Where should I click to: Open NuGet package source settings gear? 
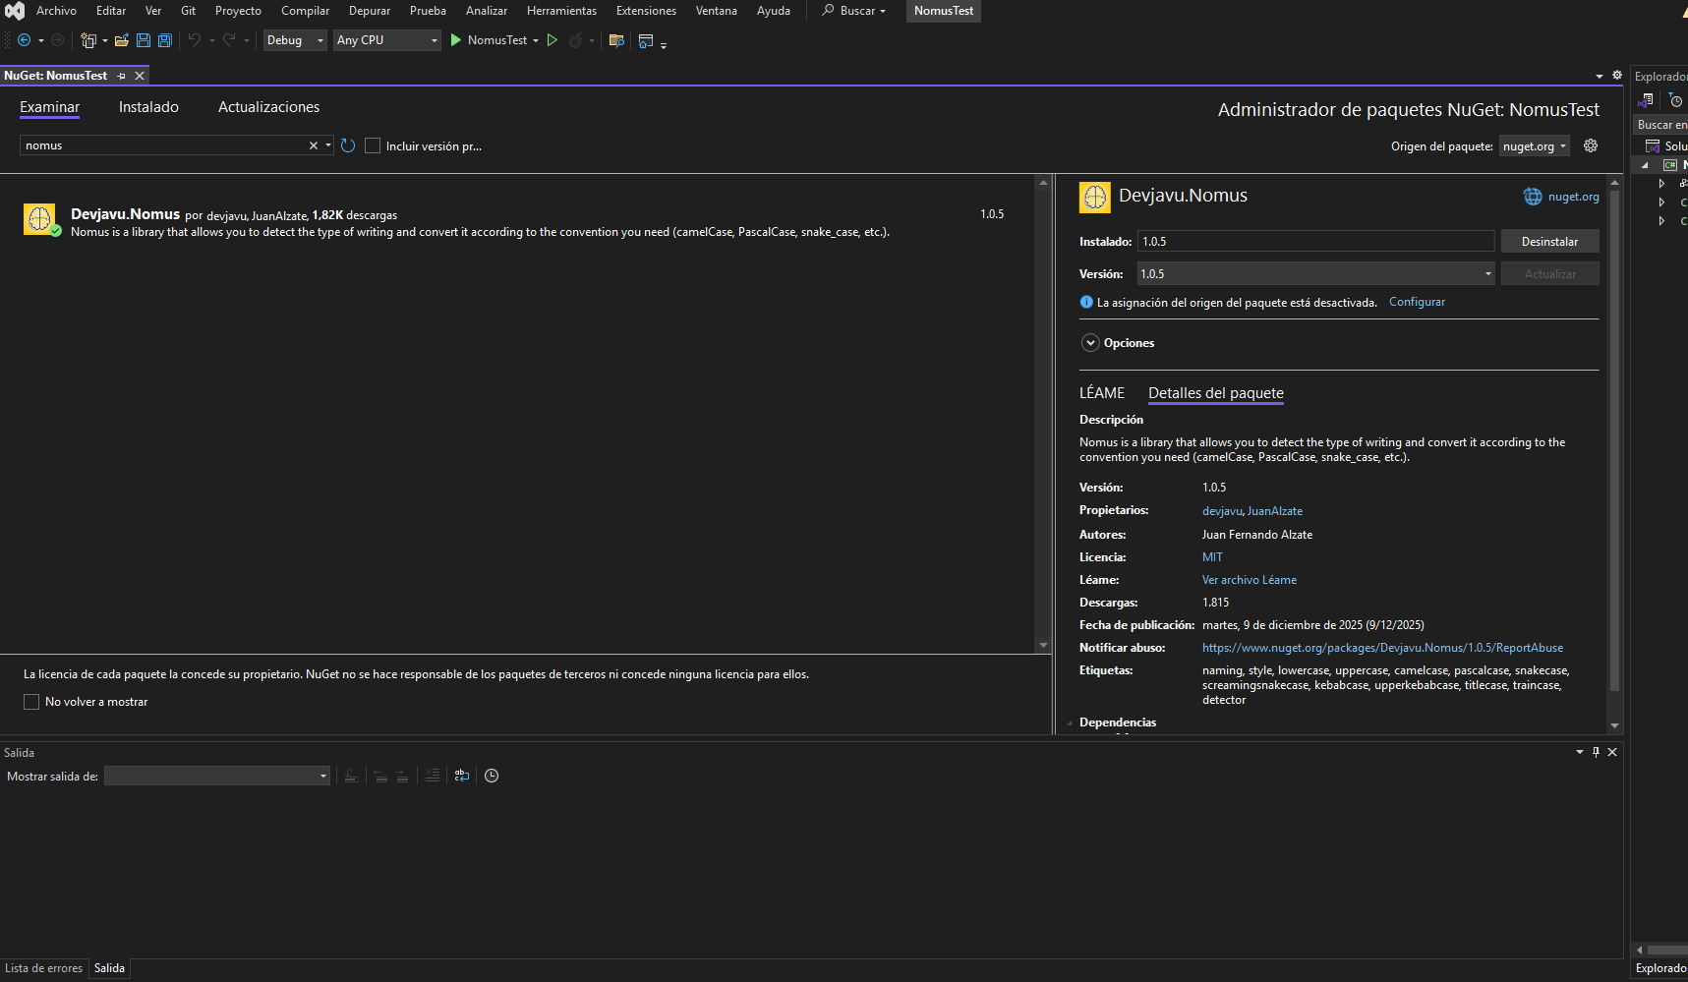click(1591, 145)
